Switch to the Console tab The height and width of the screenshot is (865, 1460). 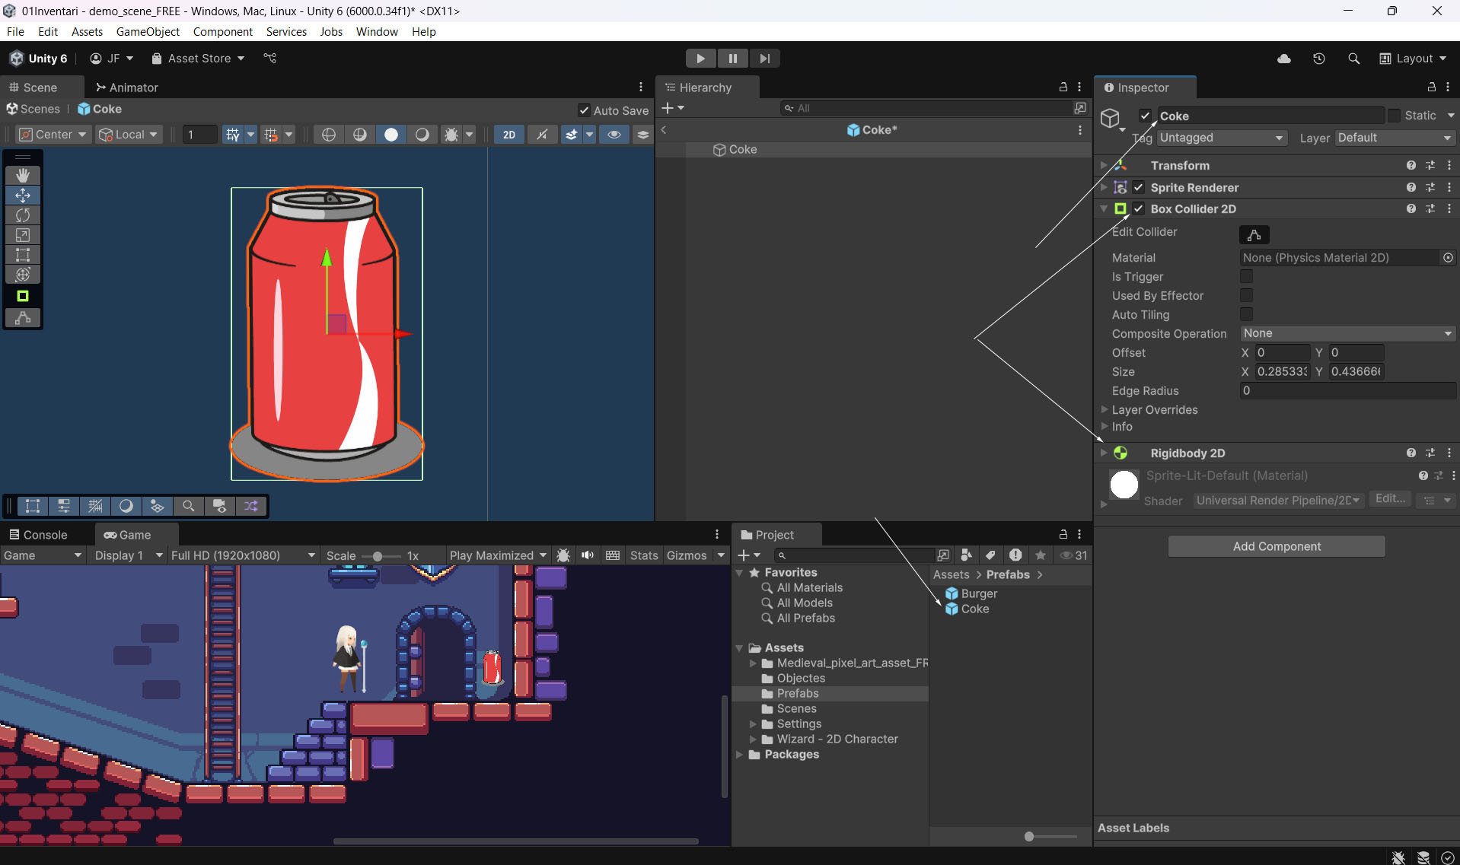38,535
